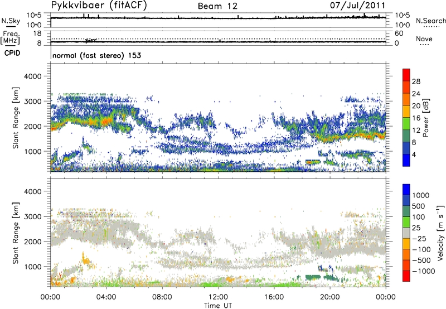Select the 'Freq. [MHz]' axis label
Screen dimensions: 446x309
[10, 37]
